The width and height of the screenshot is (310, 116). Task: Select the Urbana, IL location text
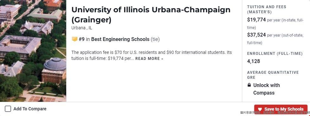(x=82, y=28)
